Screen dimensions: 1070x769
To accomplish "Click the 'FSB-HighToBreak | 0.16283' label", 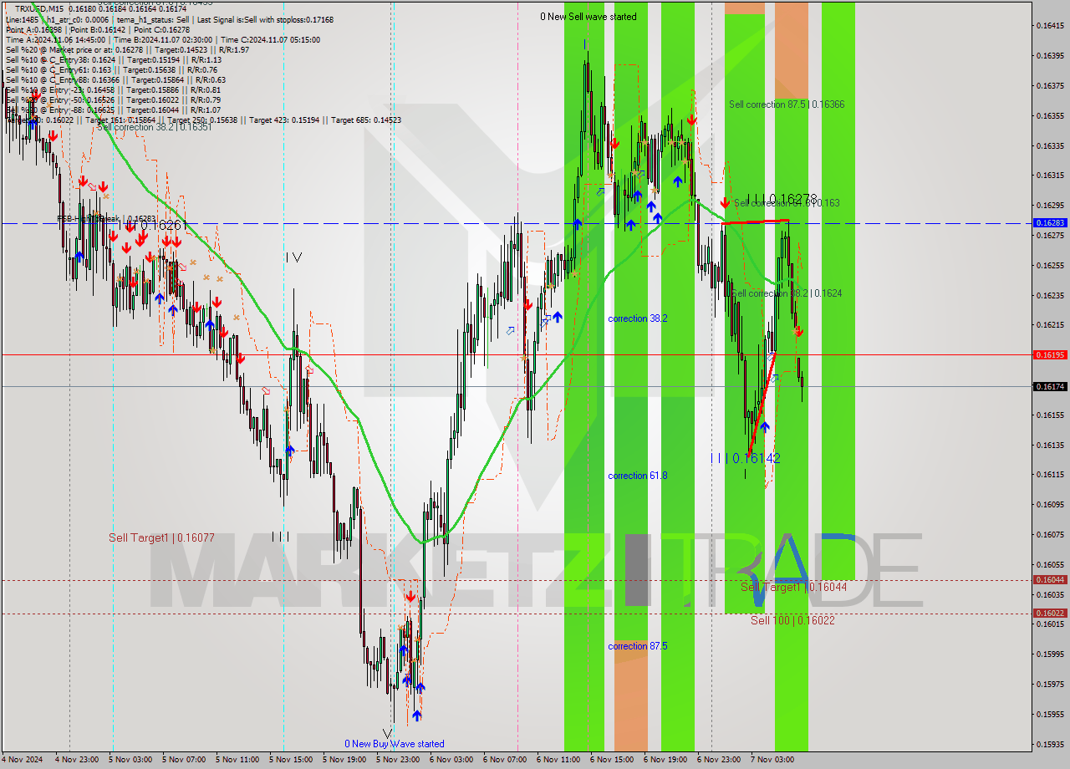I will point(106,218).
